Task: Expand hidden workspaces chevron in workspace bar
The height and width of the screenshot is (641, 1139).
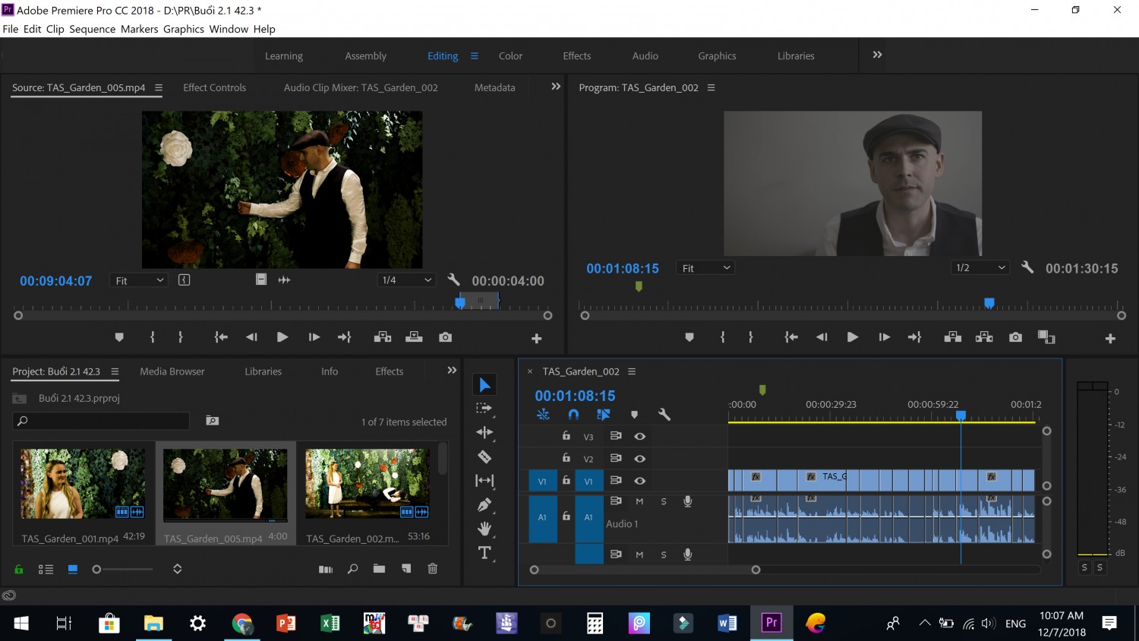Action: pos(877,55)
